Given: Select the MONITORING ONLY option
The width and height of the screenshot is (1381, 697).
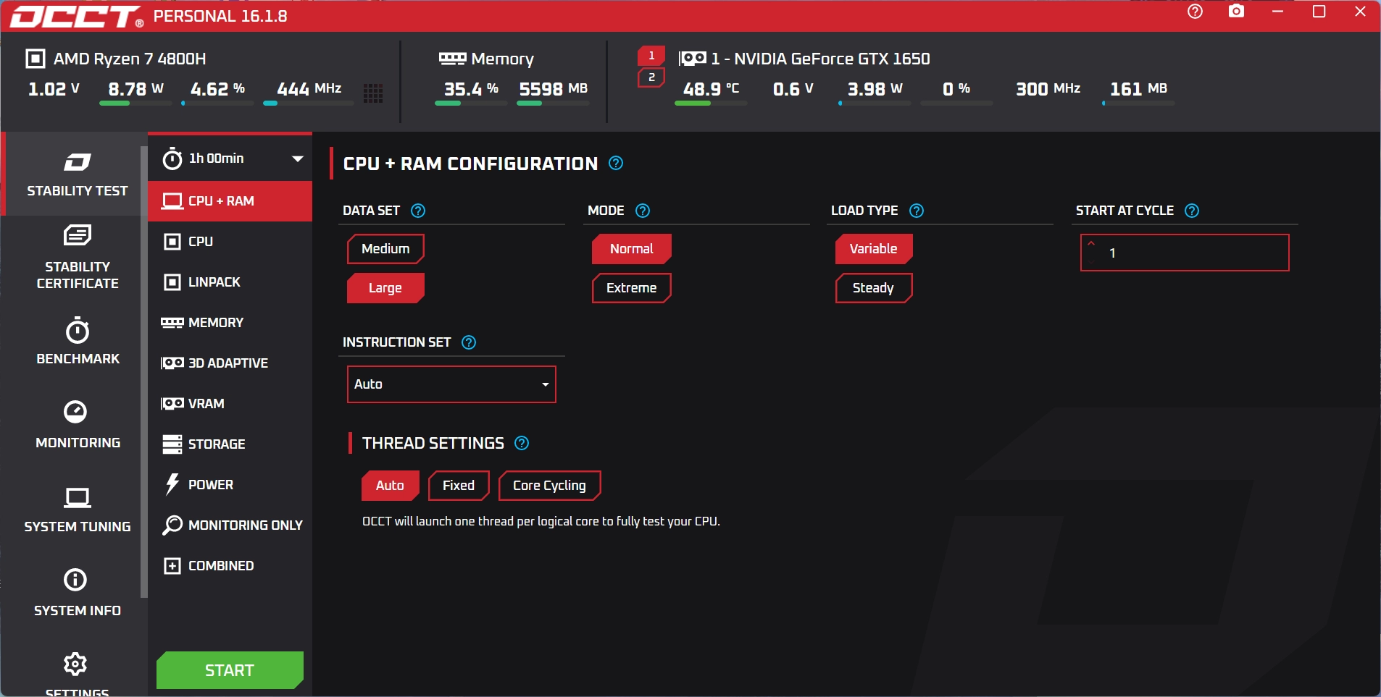Looking at the screenshot, I should 230,525.
